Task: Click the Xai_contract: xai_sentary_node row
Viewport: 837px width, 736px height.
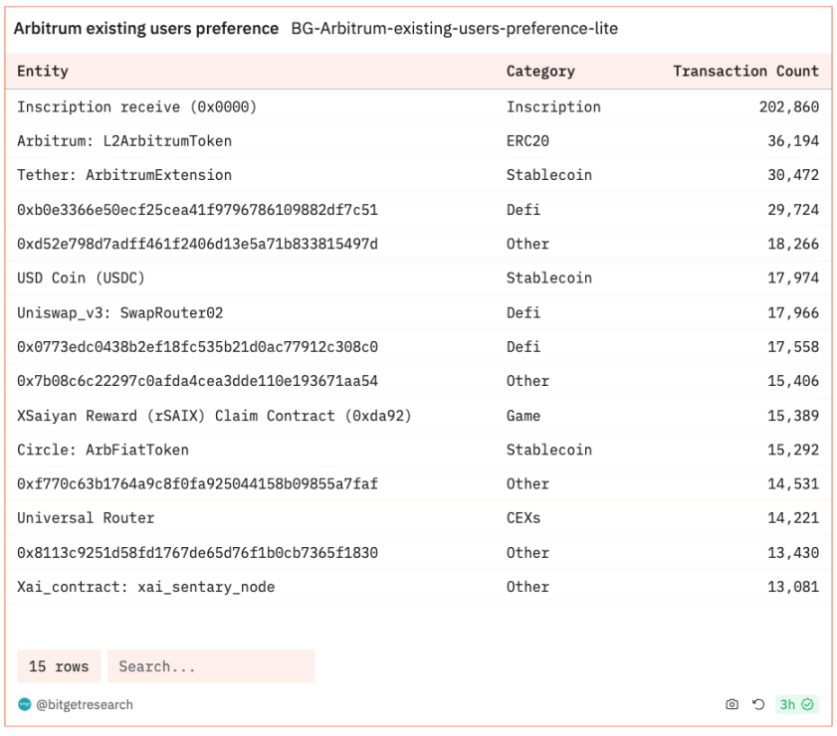Action: click(x=145, y=587)
